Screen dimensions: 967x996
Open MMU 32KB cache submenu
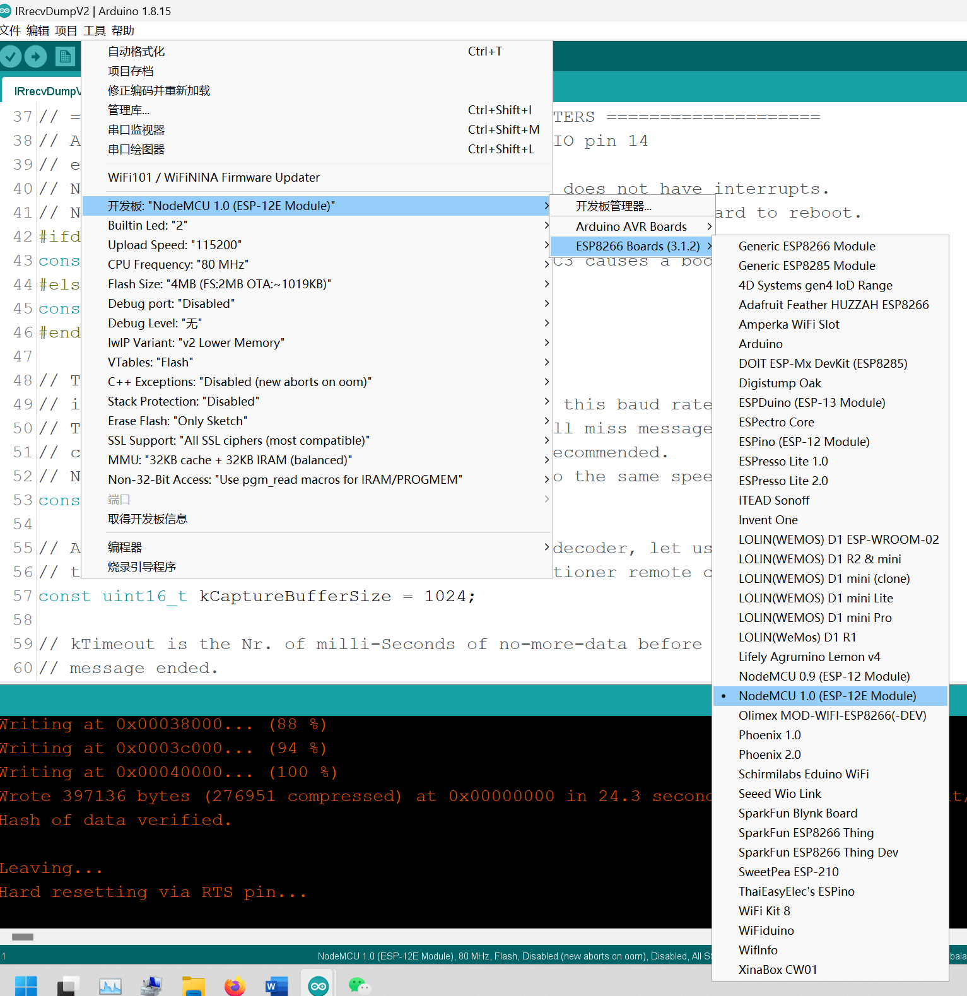[317, 460]
